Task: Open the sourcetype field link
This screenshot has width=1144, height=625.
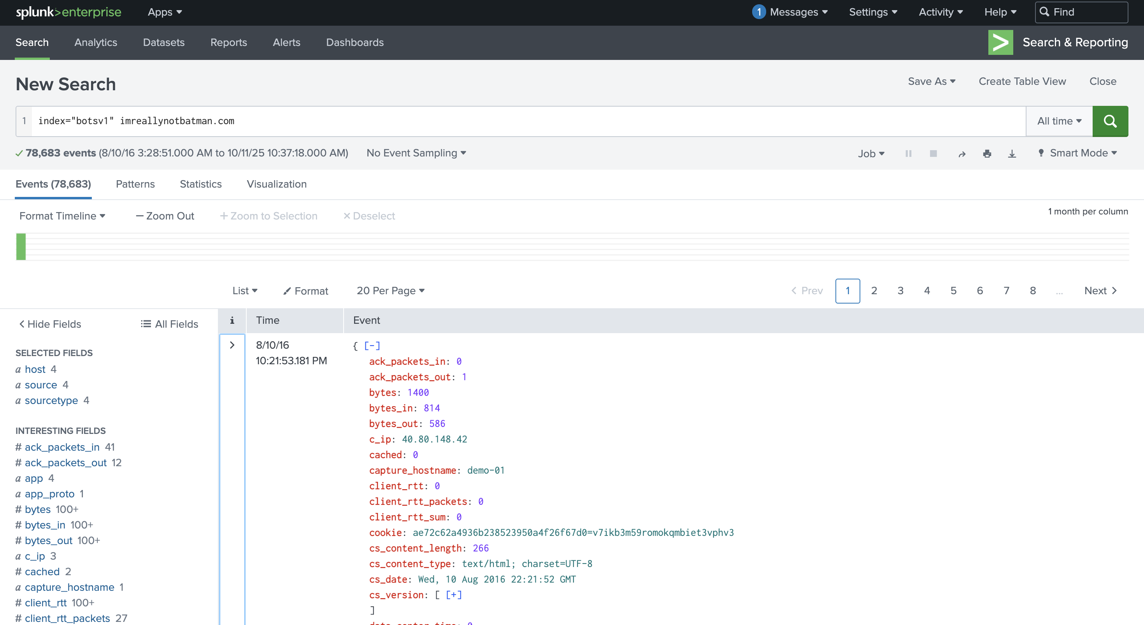Action: tap(51, 400)
